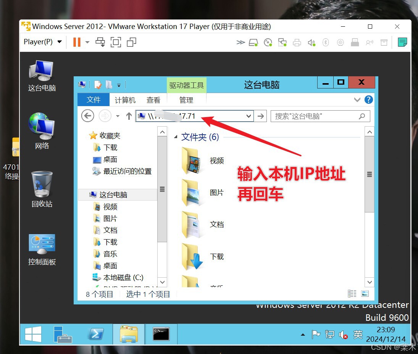
Task: Click the file list scroll-up arrow
Action: click(370, 132)
